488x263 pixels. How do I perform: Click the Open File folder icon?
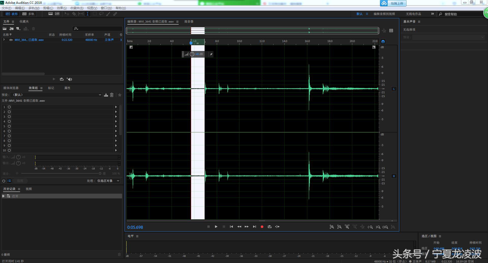point(5,29)
